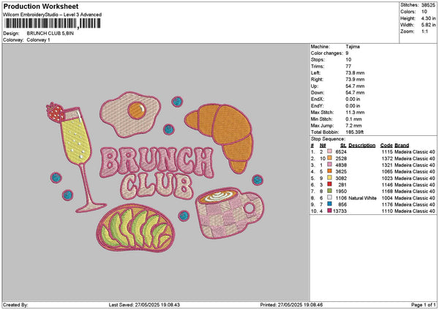The height and width of the screenshot is (310, 439).
Task: Pick the pink swatch in stop row 3
Action: coord(329,165)
